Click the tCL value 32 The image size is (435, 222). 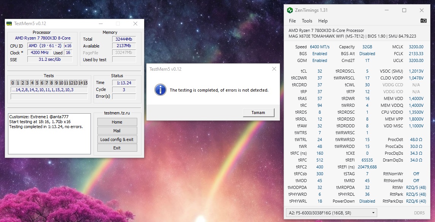tap(320, 71)
